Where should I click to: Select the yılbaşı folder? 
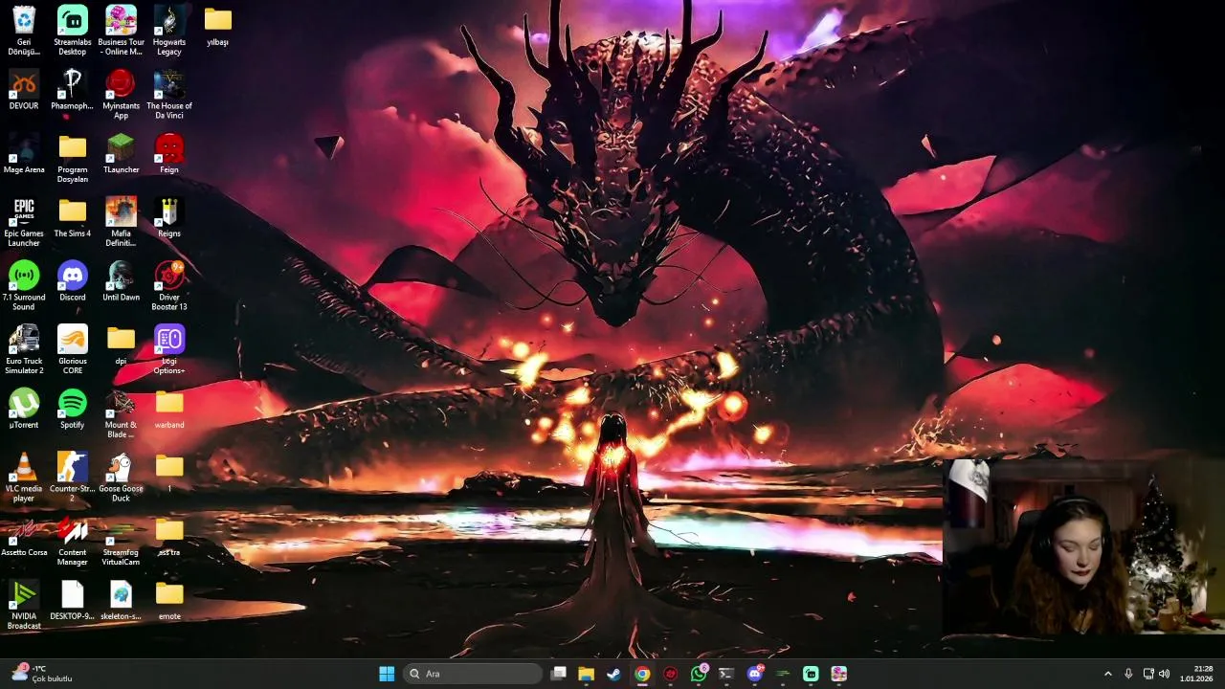pyautogui.click(x=217, y=26)
